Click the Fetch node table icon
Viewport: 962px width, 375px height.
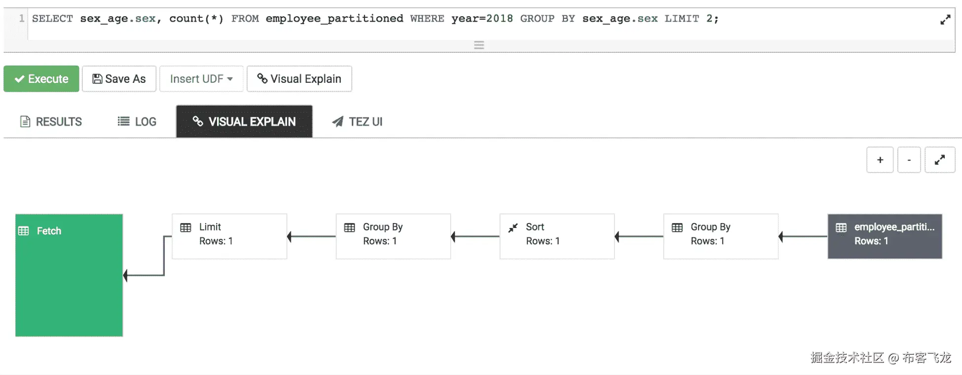click(x=24, y=231)
